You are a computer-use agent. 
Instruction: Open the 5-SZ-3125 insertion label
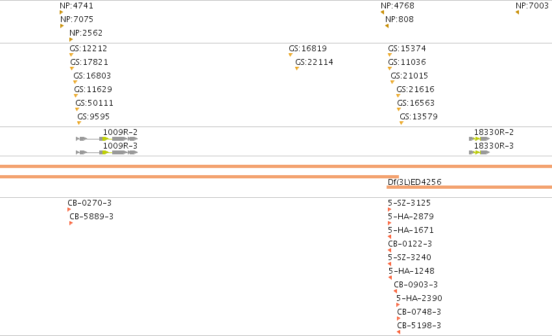409,203
